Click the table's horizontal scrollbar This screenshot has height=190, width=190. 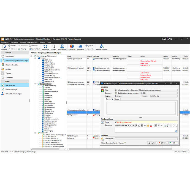[120, 149]
